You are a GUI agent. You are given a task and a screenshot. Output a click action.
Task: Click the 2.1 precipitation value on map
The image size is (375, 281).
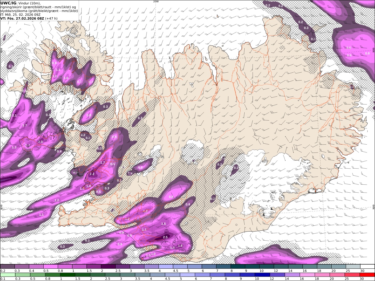(14, 116)
